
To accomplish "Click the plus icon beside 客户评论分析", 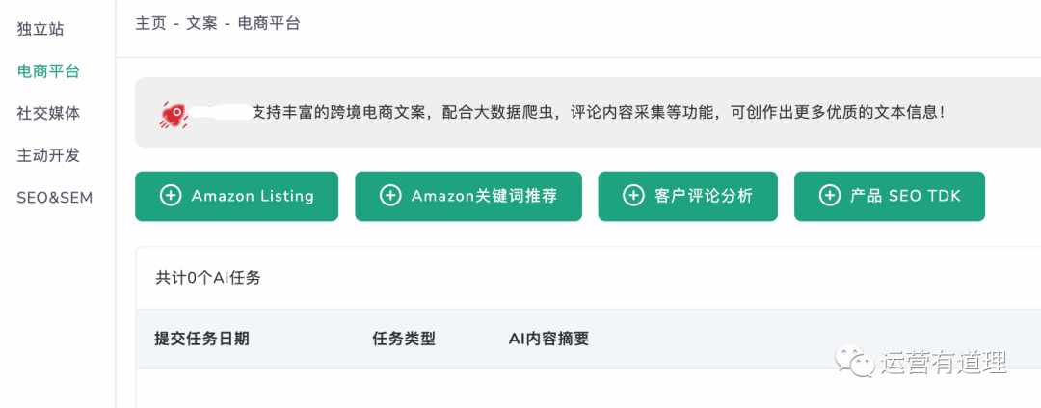I will coord(633,196).
